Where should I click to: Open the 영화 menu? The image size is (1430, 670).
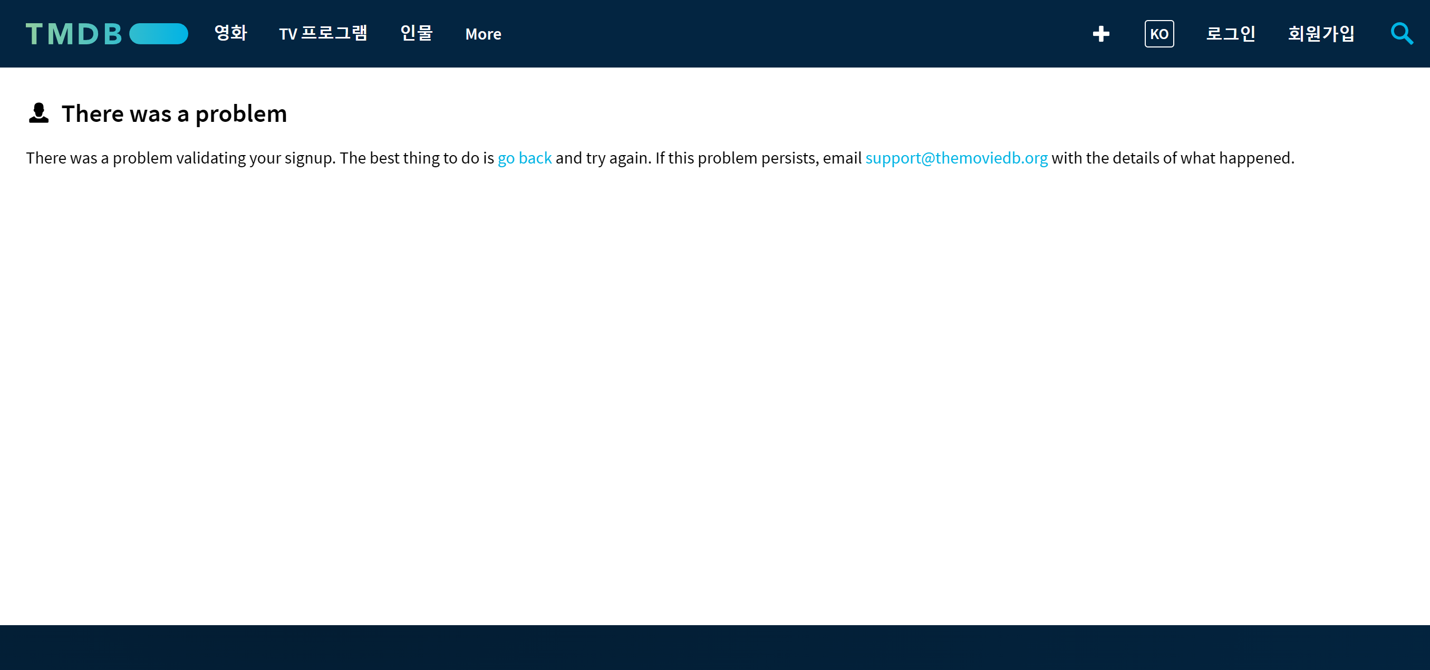[x=230, y=33]
